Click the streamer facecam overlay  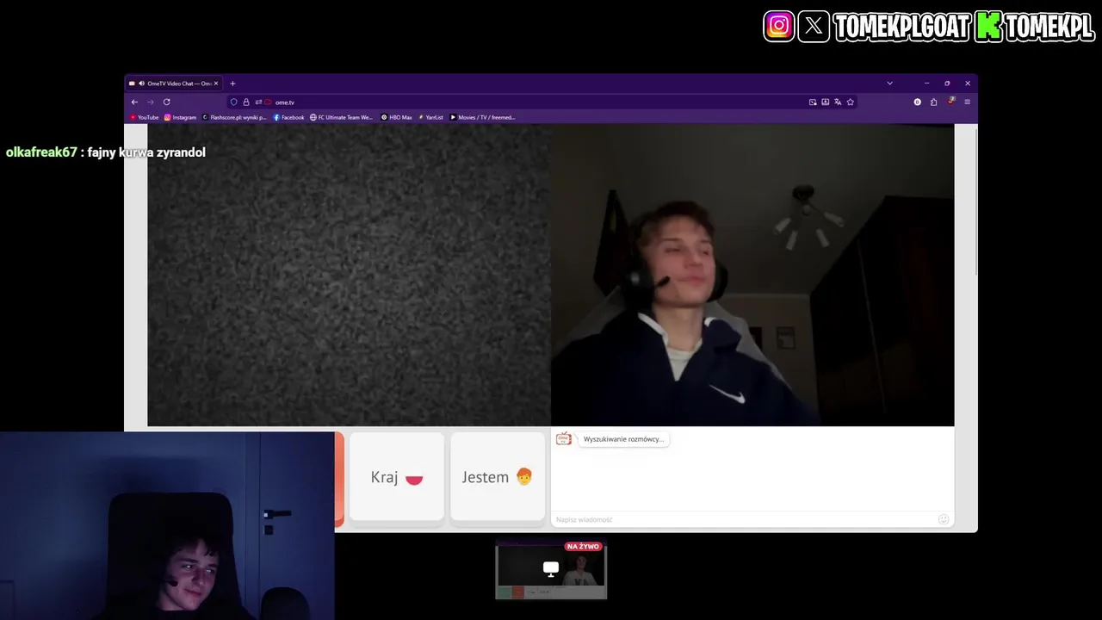(x=167, y=526)
